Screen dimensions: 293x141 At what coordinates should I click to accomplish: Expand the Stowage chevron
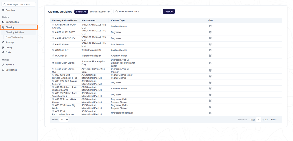[34, 42]
